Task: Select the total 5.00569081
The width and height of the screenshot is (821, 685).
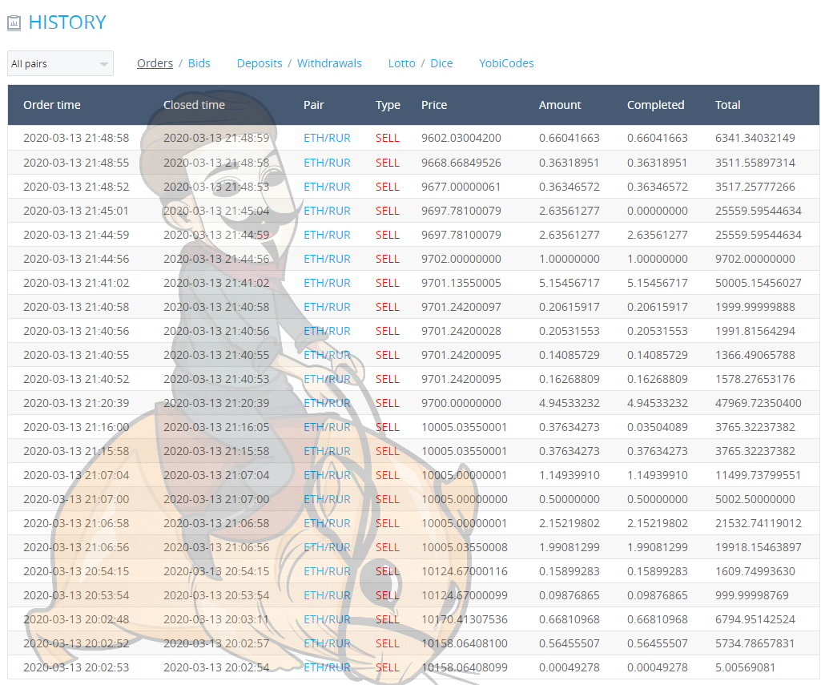Action: point(747,667)
